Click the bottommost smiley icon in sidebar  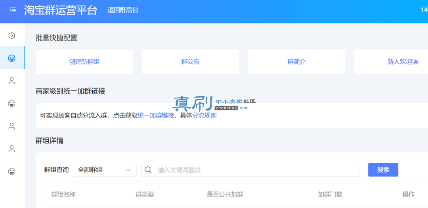coord(12,171)
